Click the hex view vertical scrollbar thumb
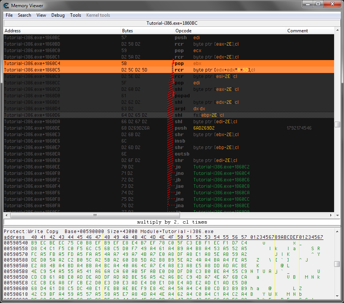The width and height of the screenshot is (344, 303). point(337,264)
